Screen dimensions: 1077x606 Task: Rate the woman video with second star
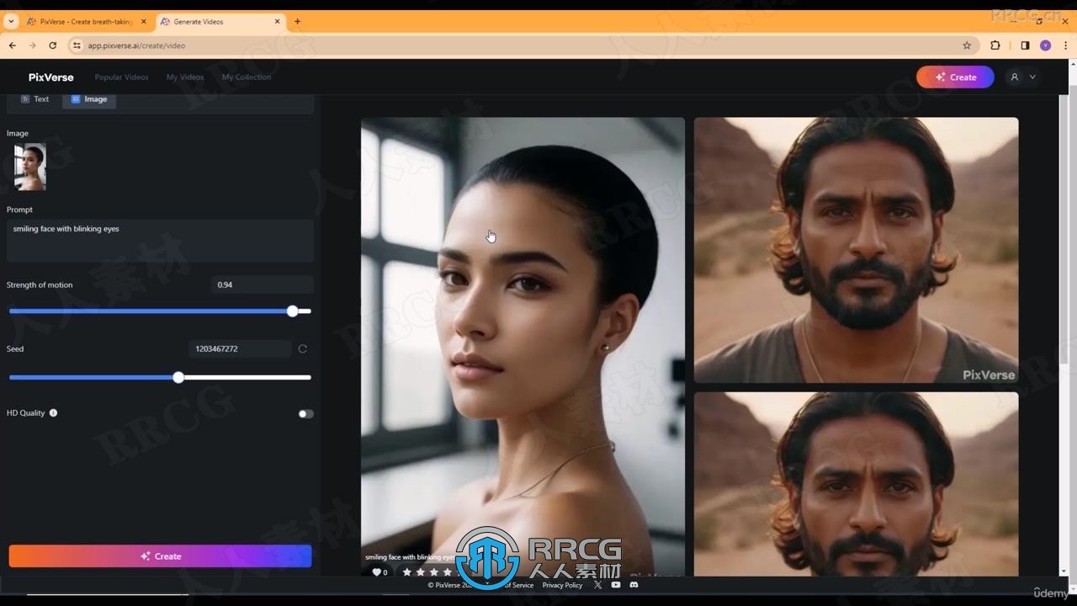421,572
